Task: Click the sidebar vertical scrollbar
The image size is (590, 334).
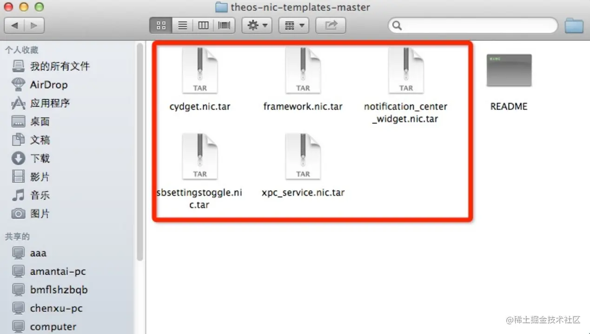Action: [140, 152]
